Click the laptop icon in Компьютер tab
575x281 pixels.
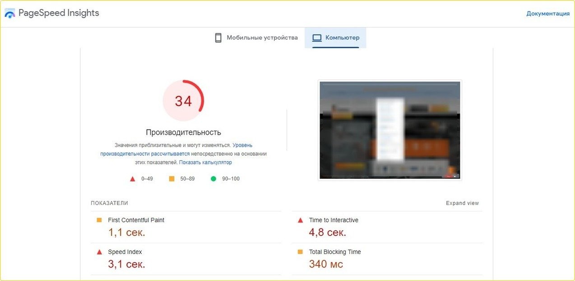click(317, 38)
